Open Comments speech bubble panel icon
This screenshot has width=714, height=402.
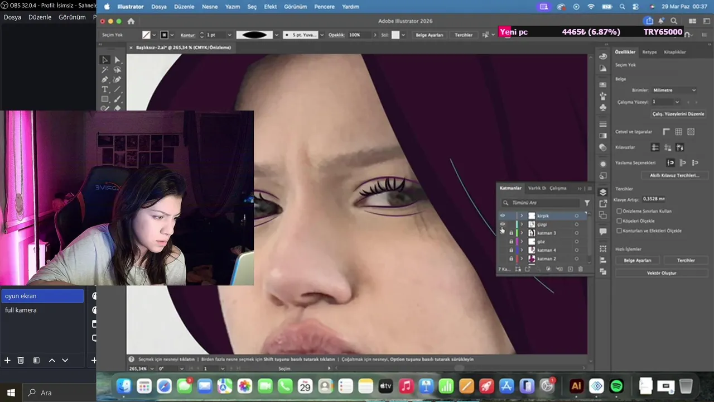click(603, 231)
